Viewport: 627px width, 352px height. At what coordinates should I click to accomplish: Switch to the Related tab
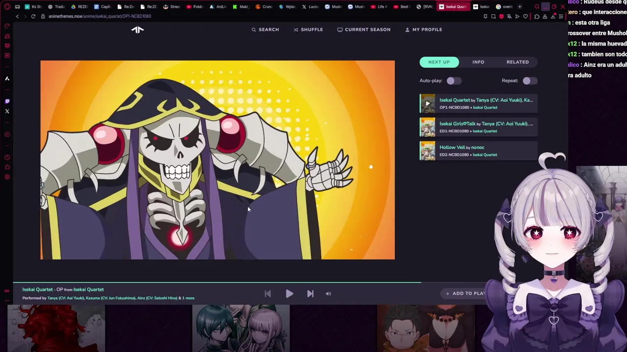(x=518, y=62)
